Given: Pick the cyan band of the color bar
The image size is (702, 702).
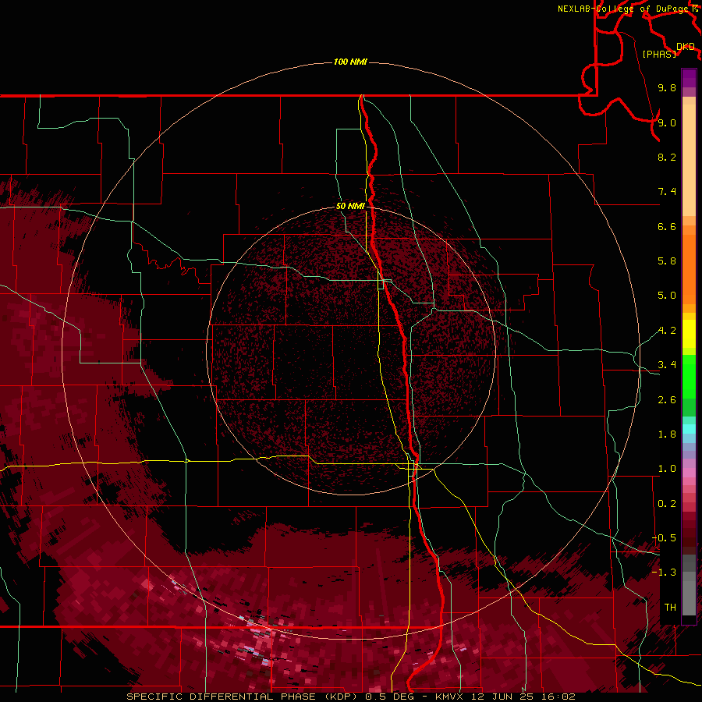Looking at the screenshot, I should point(689,429).
